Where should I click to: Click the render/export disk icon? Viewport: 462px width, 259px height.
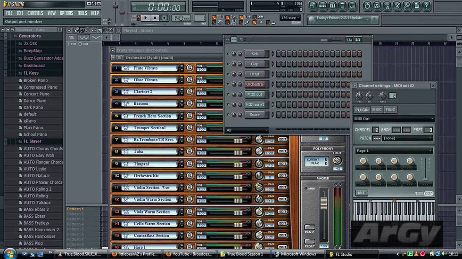pyautogui.click(x=387, y=6)
